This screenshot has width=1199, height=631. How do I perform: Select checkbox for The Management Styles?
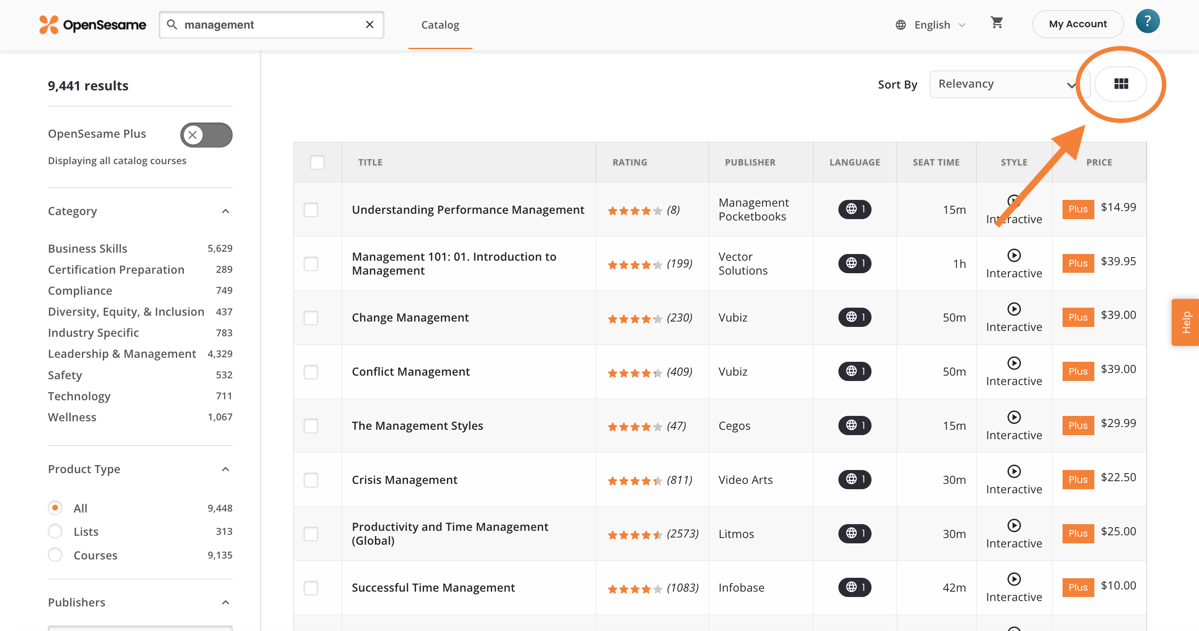311,426
